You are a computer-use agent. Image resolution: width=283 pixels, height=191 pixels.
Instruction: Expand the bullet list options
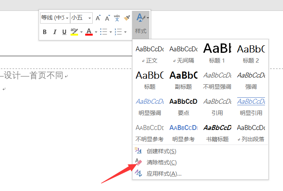(111, 32)
